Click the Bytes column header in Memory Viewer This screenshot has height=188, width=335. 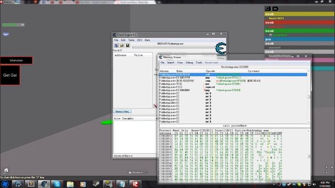pos(180,71)
